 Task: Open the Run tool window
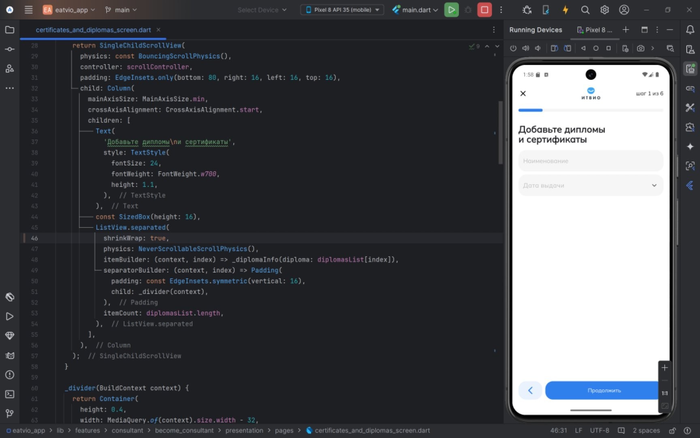coord(10,316)
